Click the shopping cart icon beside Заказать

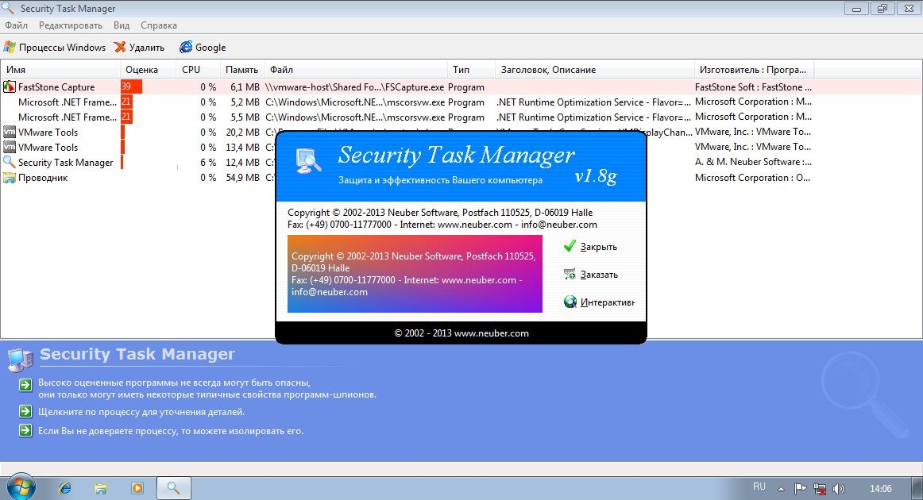coord(570,274)
